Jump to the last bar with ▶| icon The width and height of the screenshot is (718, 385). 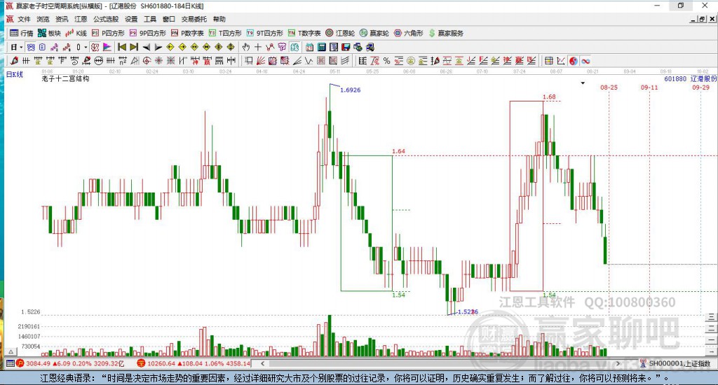pyautogui.click(x=134, y=47)
